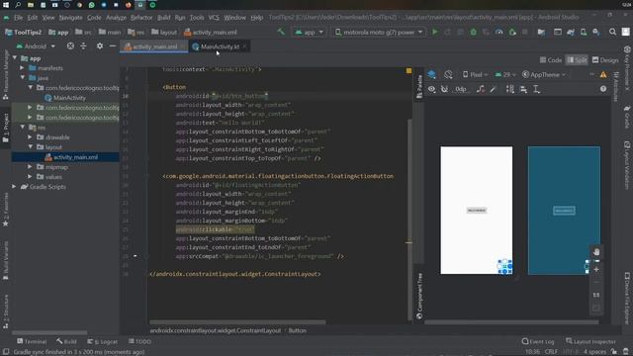Open the API 29 level dropdown
Screen dimensions: 633x356
pyautogui.click(x=505, y=75)
